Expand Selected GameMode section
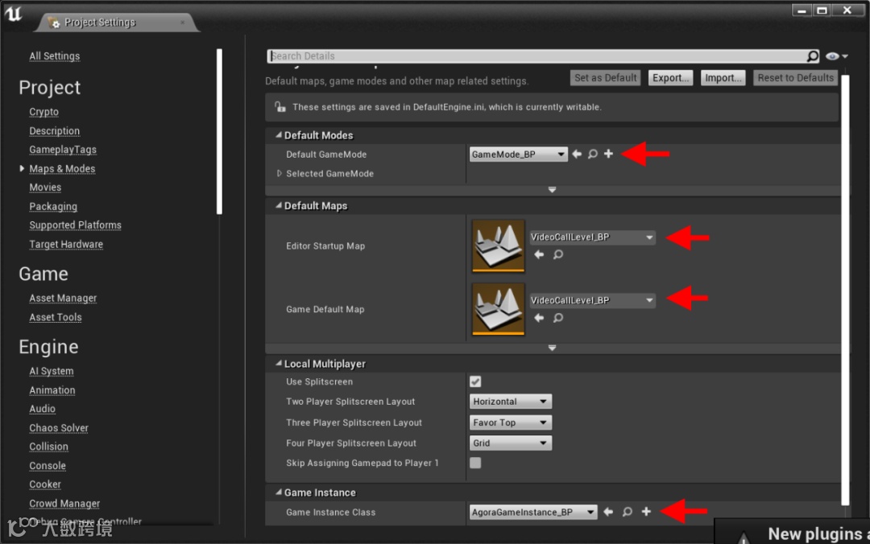Image resolution: width=870 pixels, height=544 pixels. tap(279, 174)
